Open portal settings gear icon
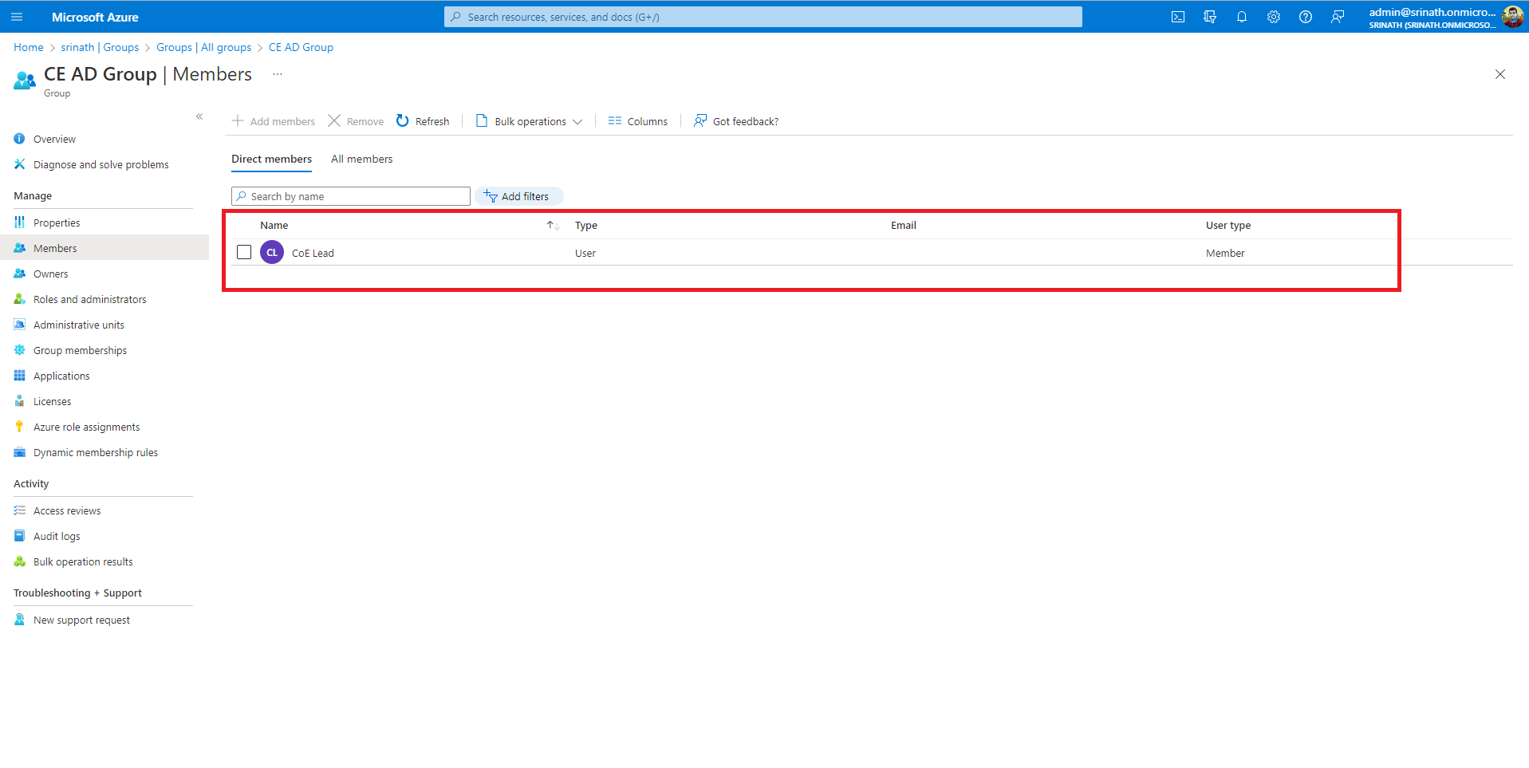1529x768 pixels. [x=1273, y=17]
